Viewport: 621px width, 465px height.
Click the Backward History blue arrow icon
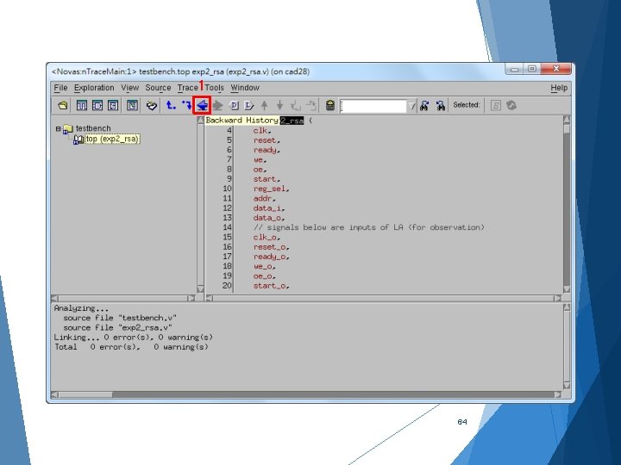click(202, 106)
